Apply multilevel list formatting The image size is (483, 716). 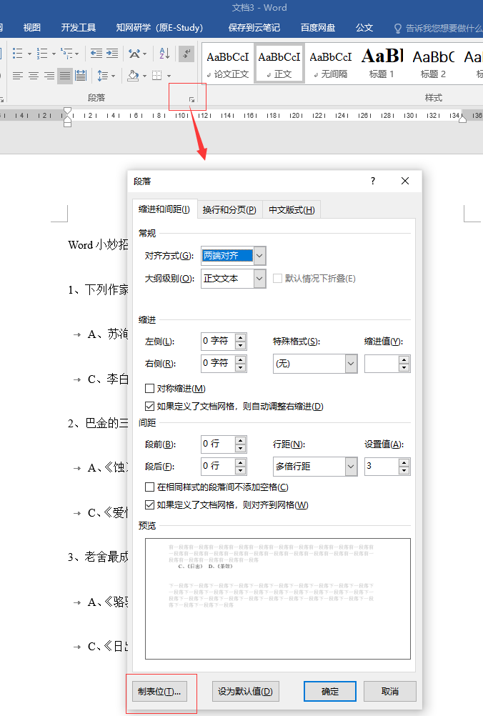[x=66, y=54]
